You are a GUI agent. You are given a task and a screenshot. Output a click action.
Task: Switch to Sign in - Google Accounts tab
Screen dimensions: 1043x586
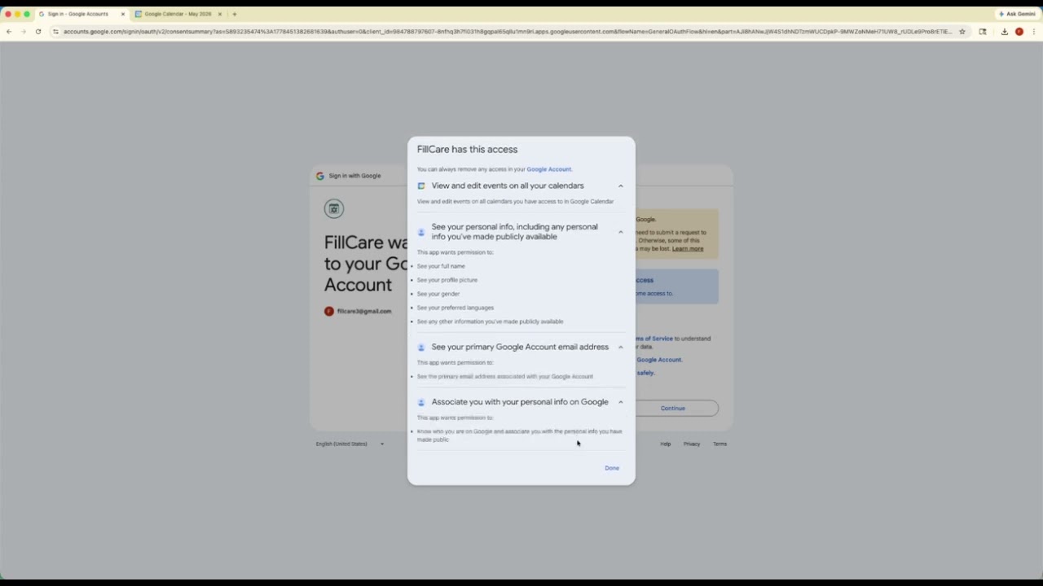point(81,14)
